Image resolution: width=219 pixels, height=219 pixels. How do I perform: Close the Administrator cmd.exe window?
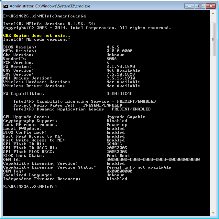coord(211,6)
